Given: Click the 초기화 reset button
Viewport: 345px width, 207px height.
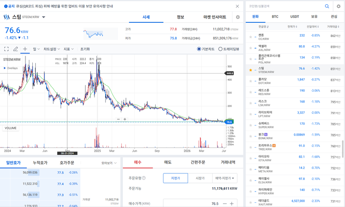Looking at the screenshot, I should click(85, 49).
